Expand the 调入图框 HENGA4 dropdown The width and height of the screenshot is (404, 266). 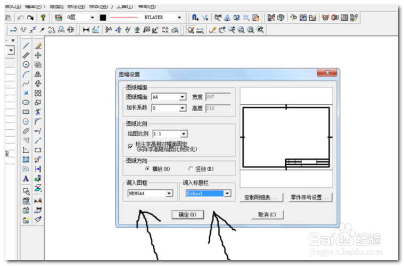pos(169,193)
